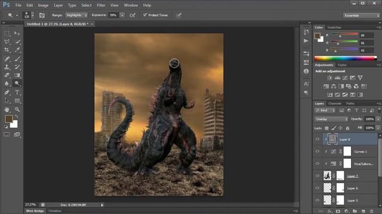382x214 pixels.
Task: Open the Mini Bridge panel tab
Action: tap(35, 211)
